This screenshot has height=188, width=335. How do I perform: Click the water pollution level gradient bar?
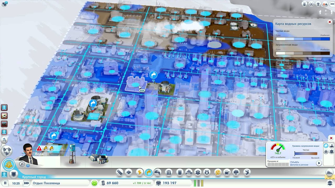[x=306, y=154]
